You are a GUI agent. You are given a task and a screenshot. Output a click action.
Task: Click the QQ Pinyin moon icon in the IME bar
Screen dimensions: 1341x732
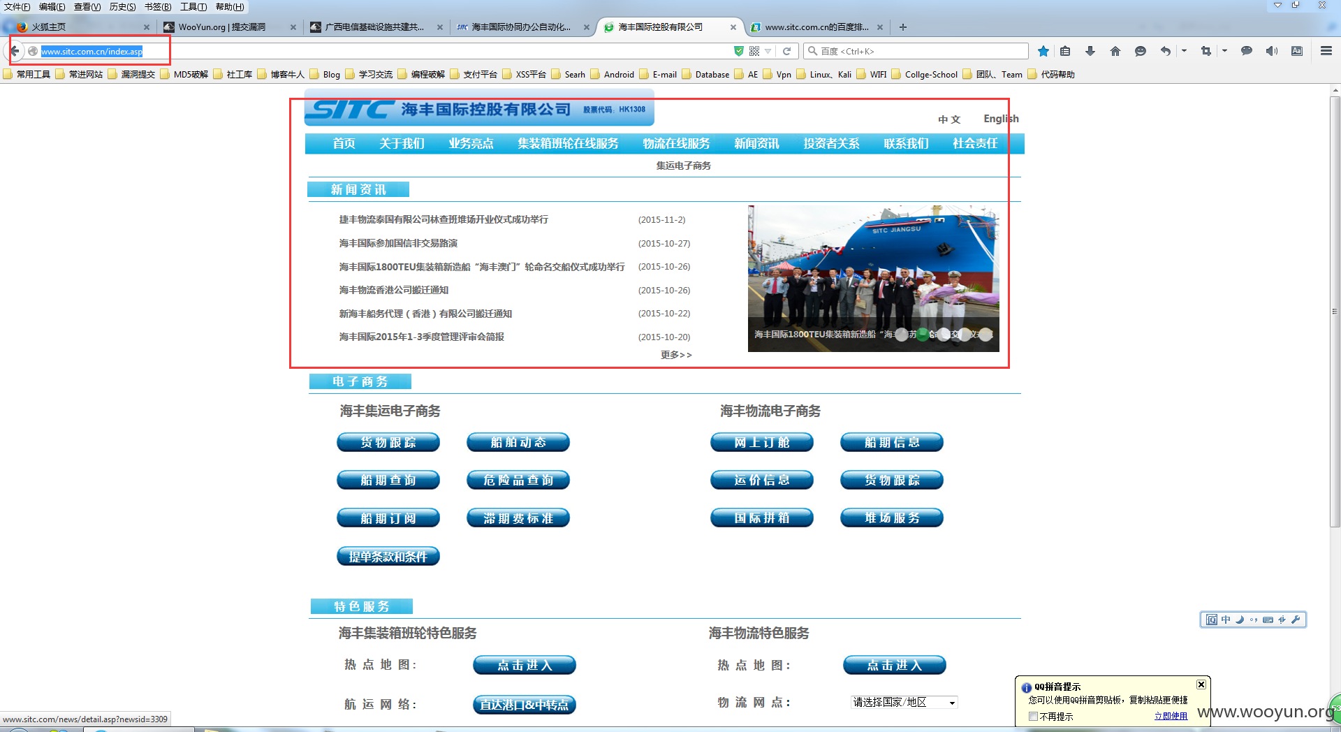tap(1240, 620)
